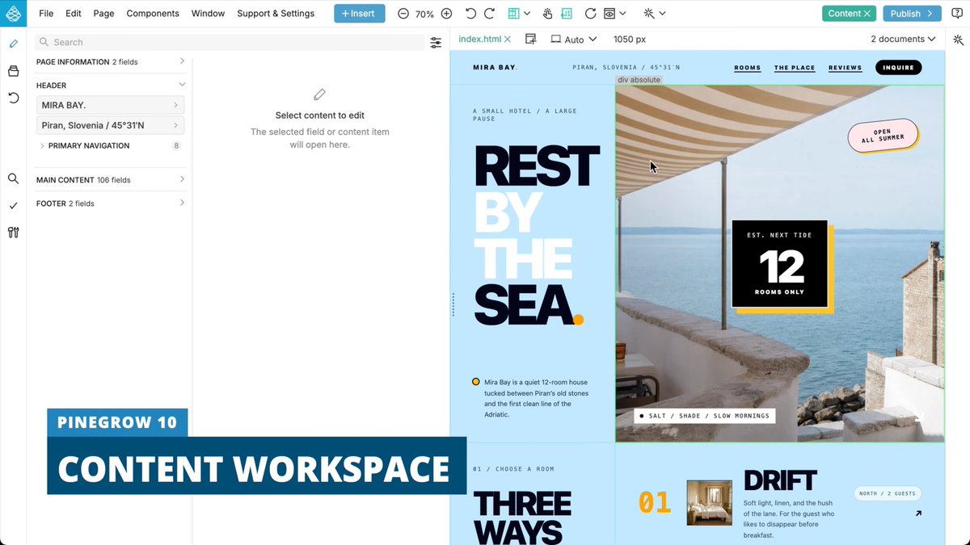Click the Pinegrow pinecone logo icon
The height and width of the screenshot is (545, 970).
pos(14,14)
